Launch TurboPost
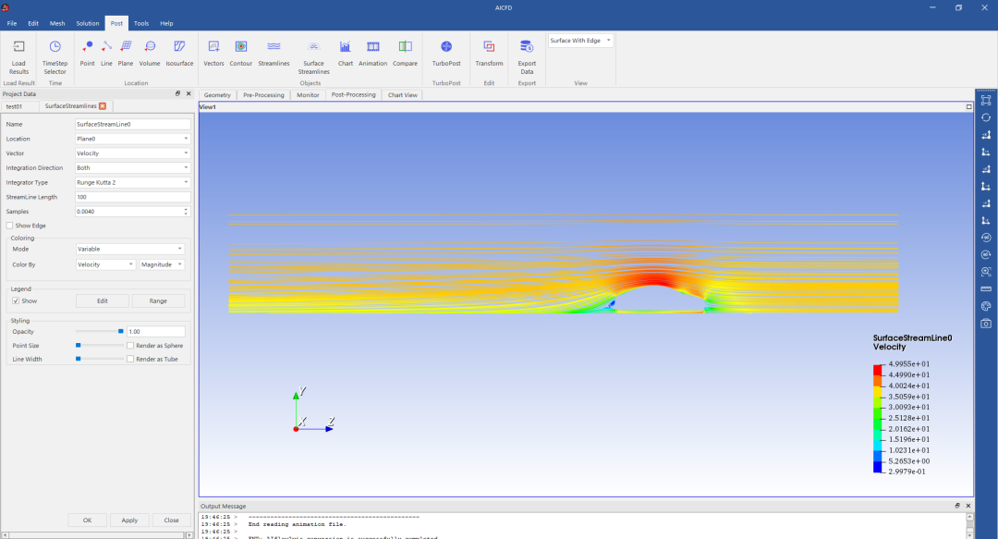Viewport: 998px width, 539px height. point(446,54)
